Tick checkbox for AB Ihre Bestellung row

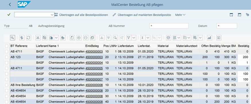pyautogui.click(x=7, y=85)
